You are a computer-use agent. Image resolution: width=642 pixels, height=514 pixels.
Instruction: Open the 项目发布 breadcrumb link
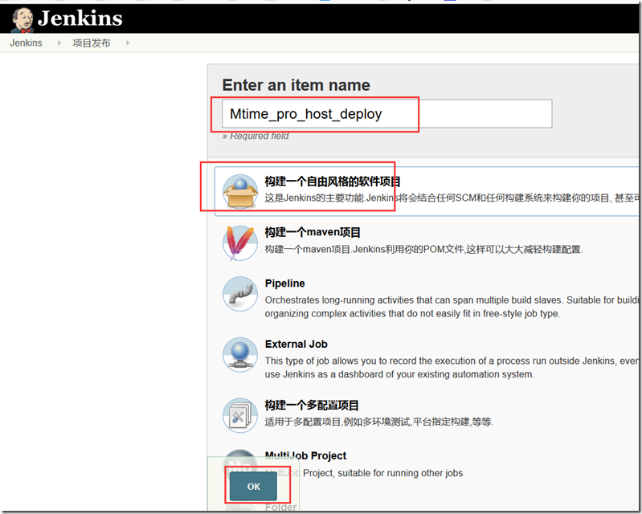(92, 43)
